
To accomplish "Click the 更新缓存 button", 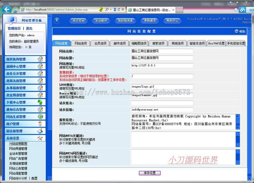I will click(150, 21).
